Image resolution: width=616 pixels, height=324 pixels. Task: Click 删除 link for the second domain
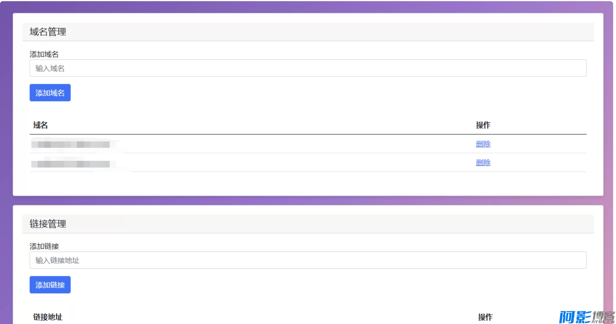coord(483,163)
